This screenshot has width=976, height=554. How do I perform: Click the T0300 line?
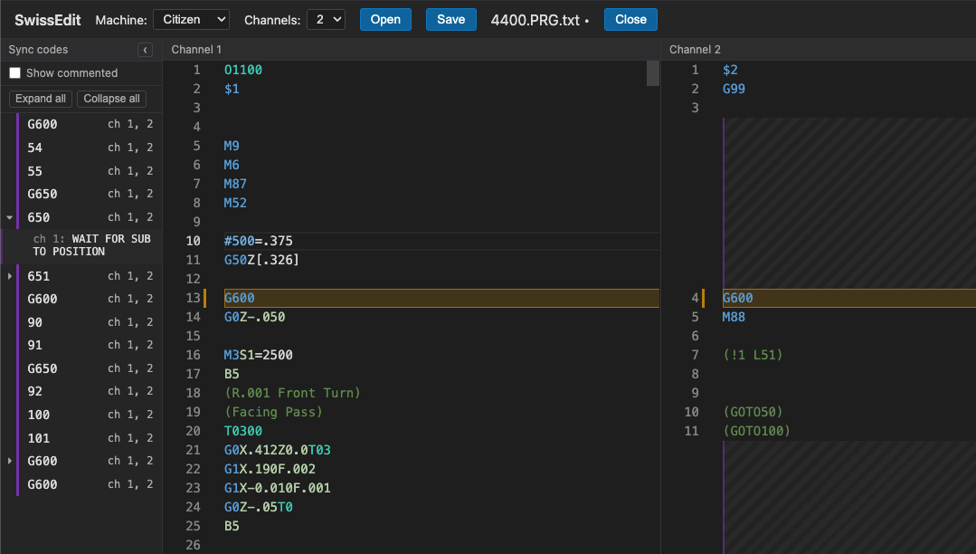[243, 431]
